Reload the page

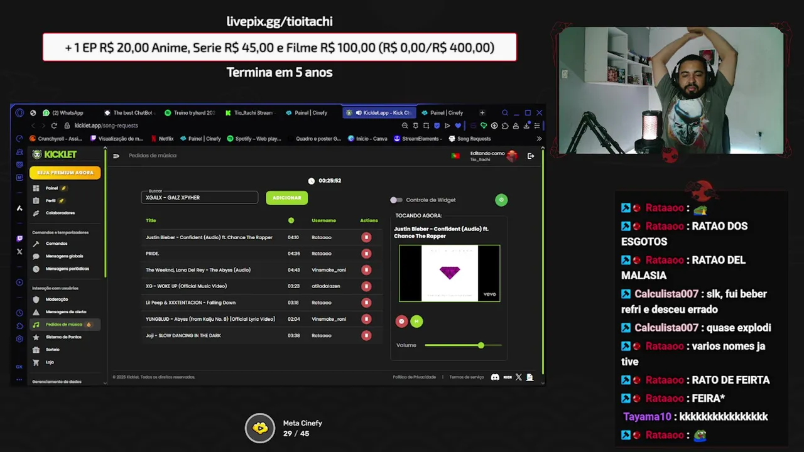tap(54, 126)
